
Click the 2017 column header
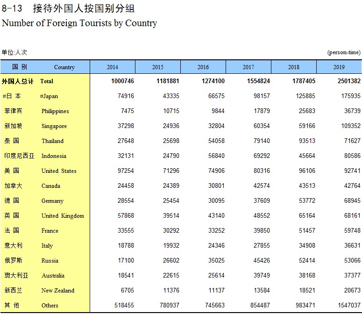(248, 67)
